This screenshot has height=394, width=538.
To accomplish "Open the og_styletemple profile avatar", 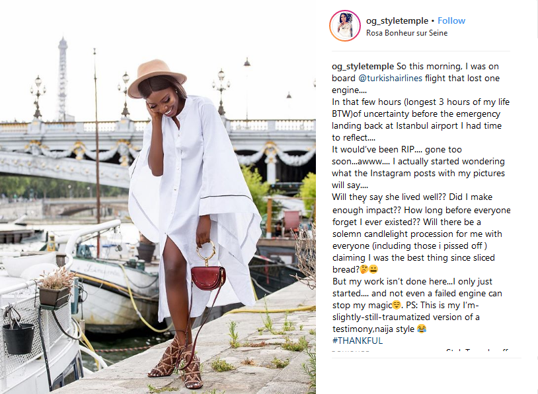I will 345,26.
